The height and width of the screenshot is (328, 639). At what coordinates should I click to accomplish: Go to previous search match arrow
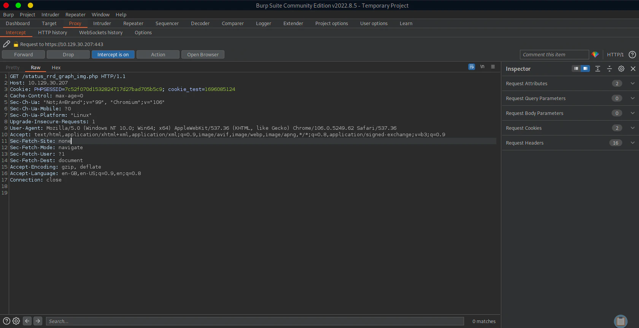(27, 321)
